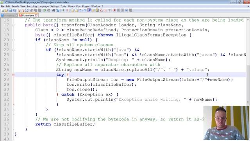250x141 pixels.
Task: Create a new file with the New toolbar icon
Action: tap(3, 10)
